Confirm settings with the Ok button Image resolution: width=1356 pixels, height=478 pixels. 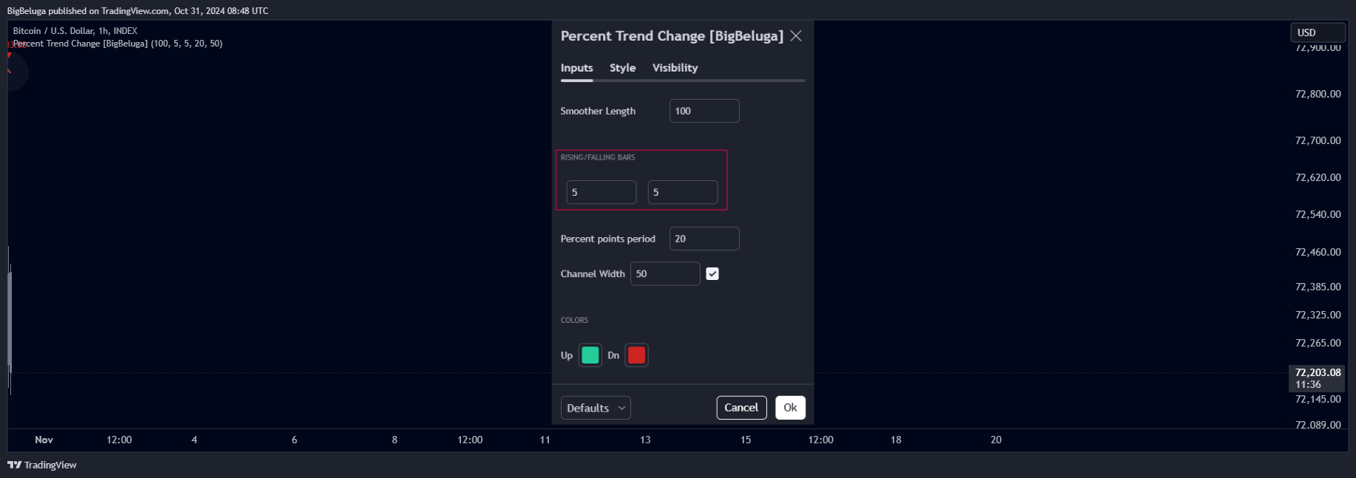[790, 408]
